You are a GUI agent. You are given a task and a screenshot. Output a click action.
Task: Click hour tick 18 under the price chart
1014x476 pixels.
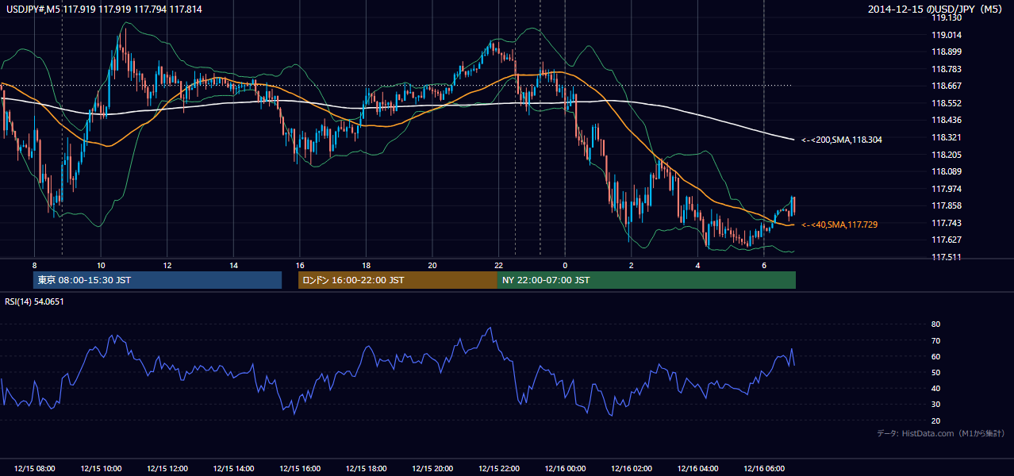[366, 265]
